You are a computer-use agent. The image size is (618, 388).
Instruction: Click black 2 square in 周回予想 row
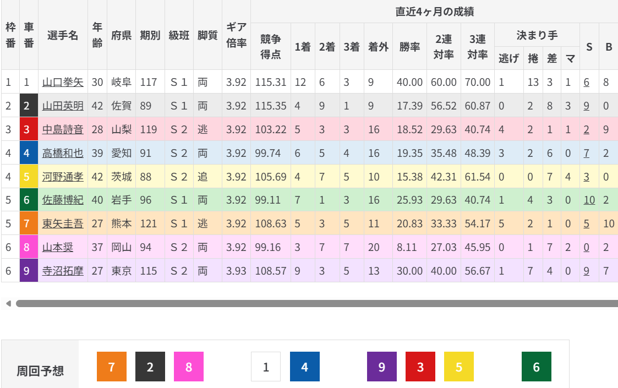point(150,367)
